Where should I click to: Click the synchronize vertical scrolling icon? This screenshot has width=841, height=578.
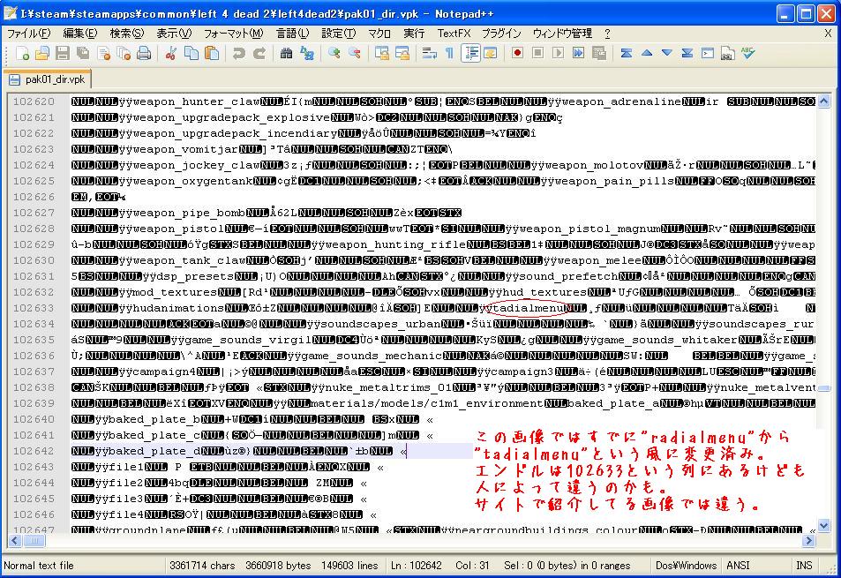[382, 53]
